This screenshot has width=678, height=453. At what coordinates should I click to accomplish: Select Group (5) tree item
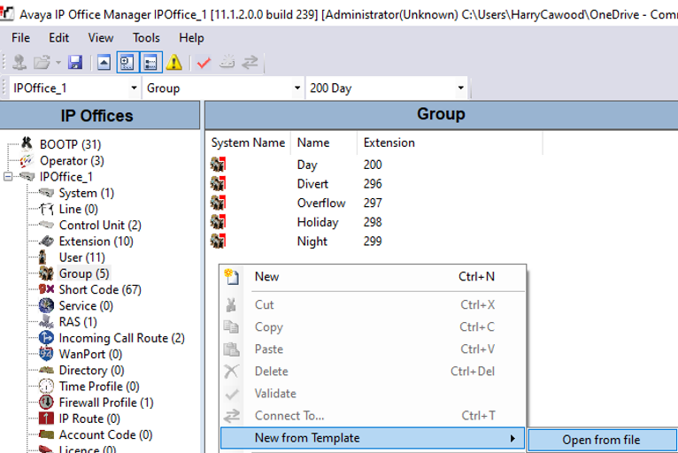click(84, 273)
